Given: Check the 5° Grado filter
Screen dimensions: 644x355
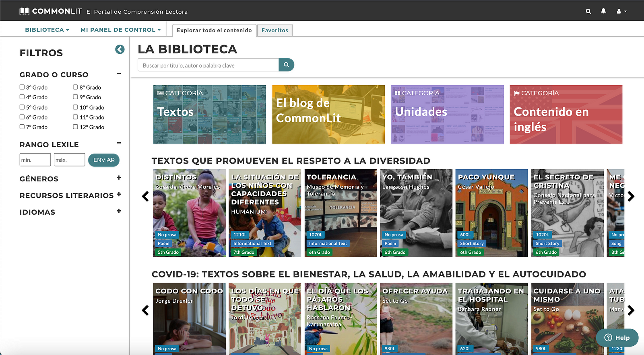Looking at the screenshot, I should 22,107.
